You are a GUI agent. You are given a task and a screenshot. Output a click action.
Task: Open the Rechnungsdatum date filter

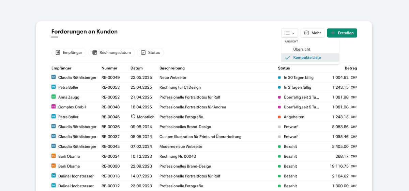pyautogui.click(x=111, y=53)
